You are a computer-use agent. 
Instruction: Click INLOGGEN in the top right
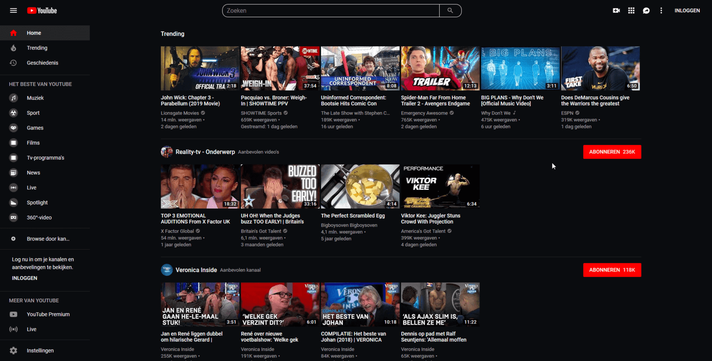(687, 10)
